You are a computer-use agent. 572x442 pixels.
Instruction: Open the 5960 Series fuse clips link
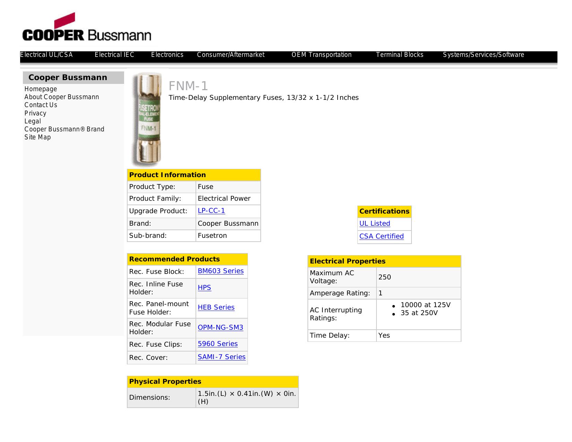(x=218, y=344)
